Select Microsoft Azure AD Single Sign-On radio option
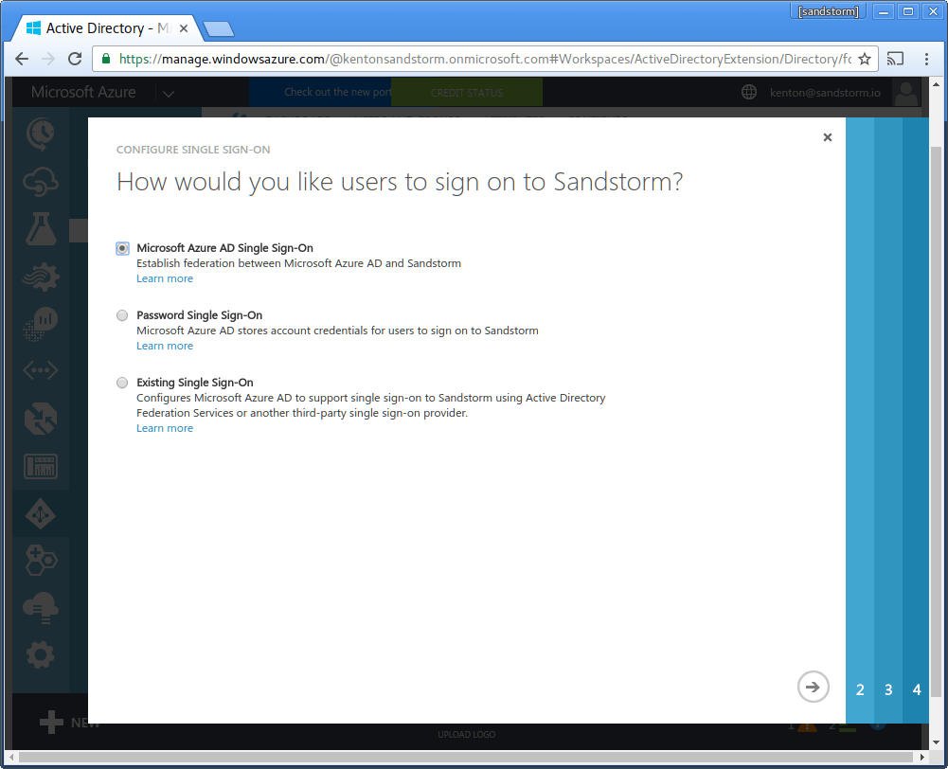 122,248
